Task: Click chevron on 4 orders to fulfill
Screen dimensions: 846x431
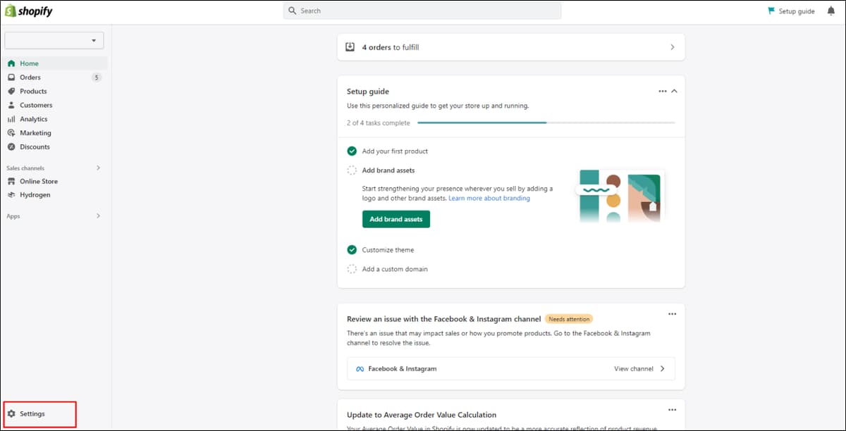Action: point(672,47)
